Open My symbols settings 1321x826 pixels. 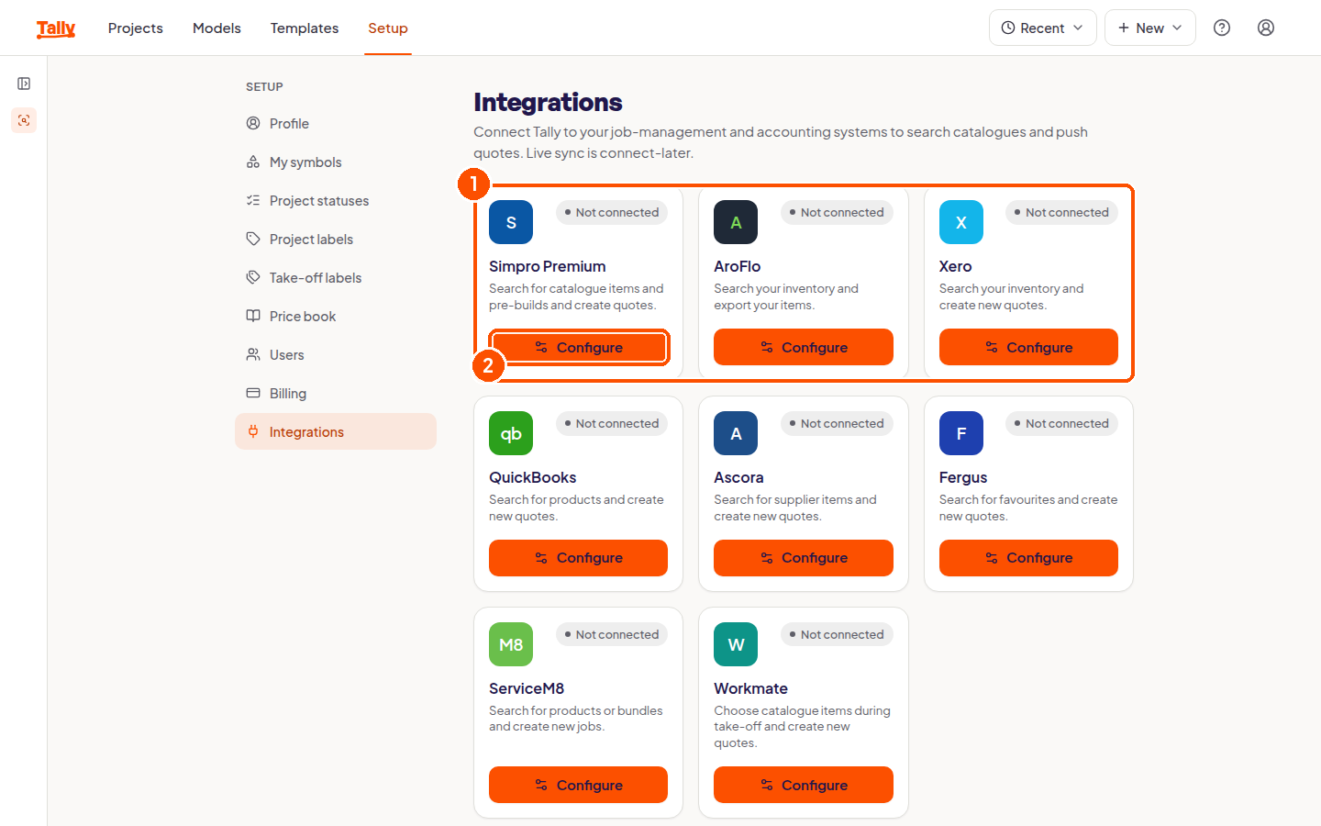[x=336, y=162]
